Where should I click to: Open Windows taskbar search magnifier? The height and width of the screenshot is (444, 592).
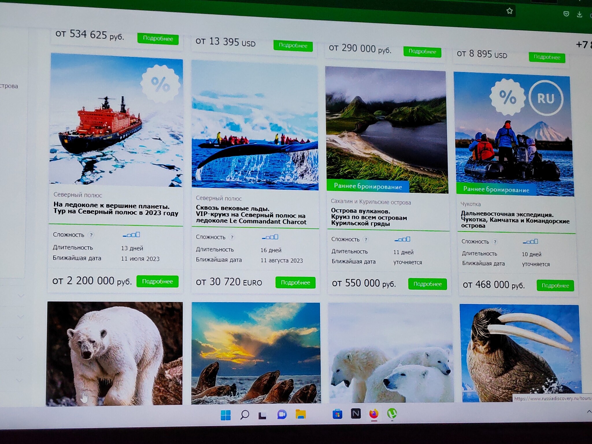(x=245, y=415)
